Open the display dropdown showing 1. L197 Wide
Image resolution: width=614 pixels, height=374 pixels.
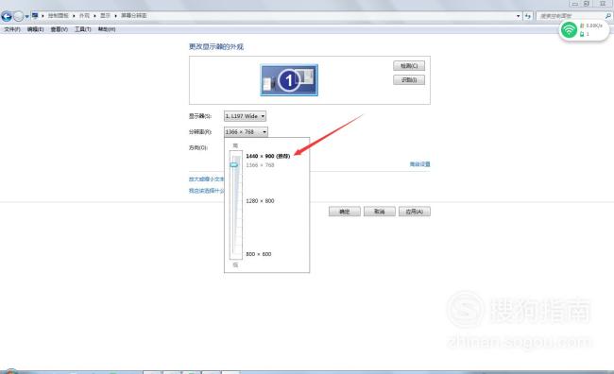tap(246, 116)
